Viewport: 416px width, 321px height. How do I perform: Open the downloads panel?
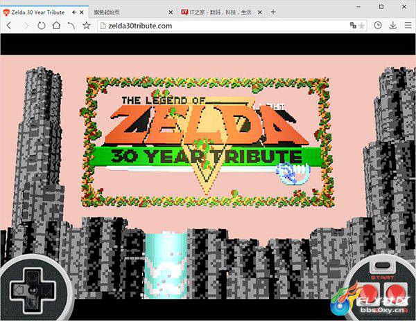393,26
